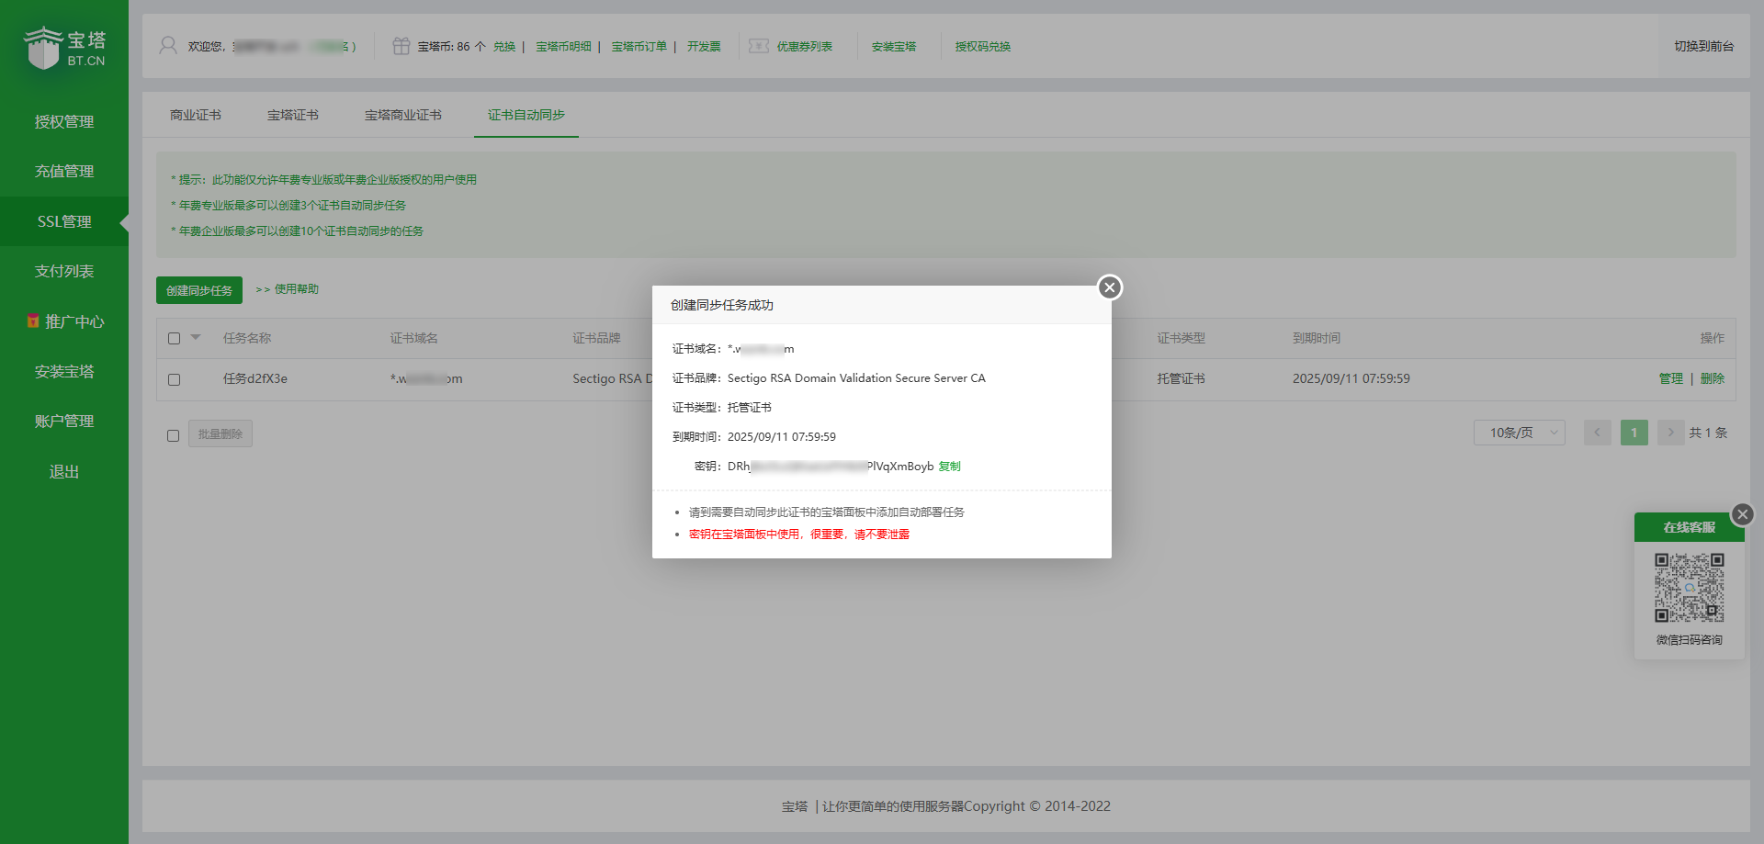1764x844 pixels.
Task: Open SSL管理 in the sidebar
Action: click(x=64, y=221)
